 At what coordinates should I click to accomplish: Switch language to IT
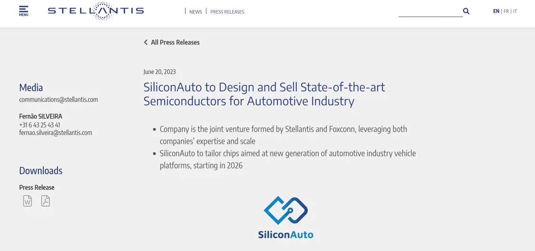pyautogui.click(x=515, y=11)
